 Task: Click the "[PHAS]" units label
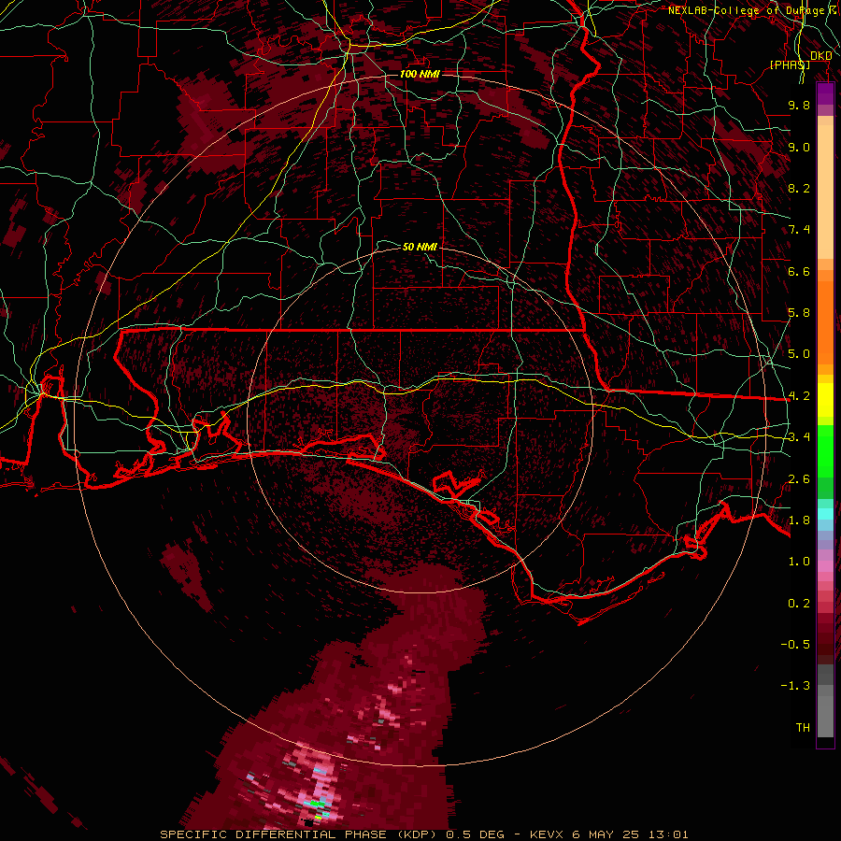coord(790,64)
